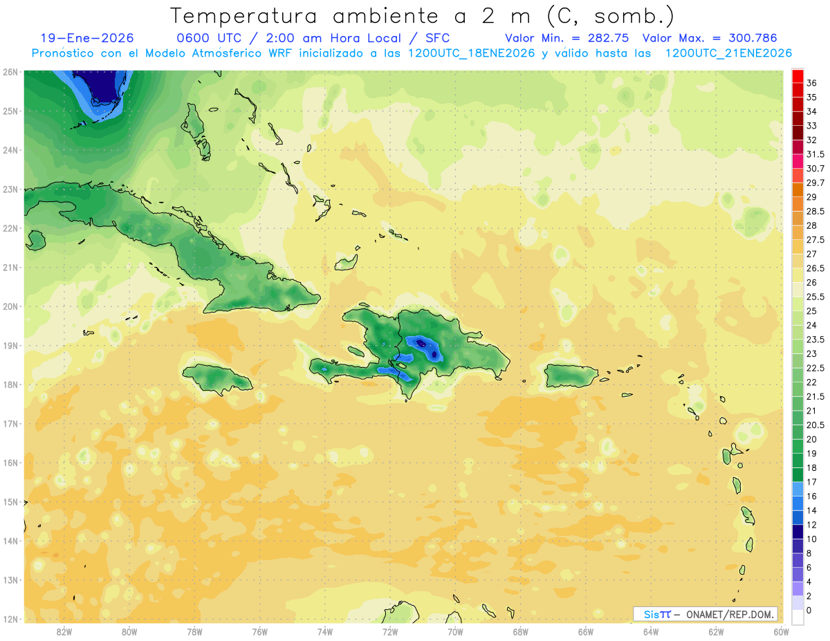
Task: Click the '74W' longitude axis label
Action: [x=325, y=631]
